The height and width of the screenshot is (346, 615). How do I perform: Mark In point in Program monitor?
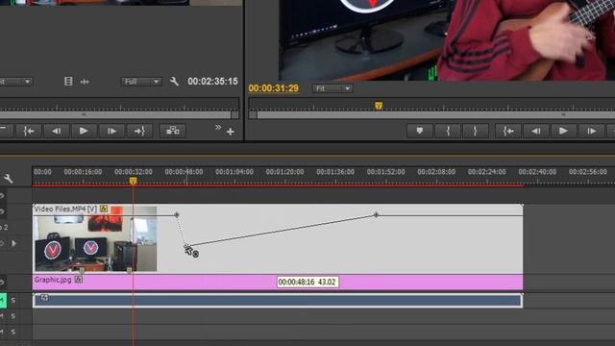(x=448, y=131)
